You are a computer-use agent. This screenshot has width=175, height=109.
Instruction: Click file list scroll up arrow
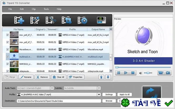tap(111, 29)
